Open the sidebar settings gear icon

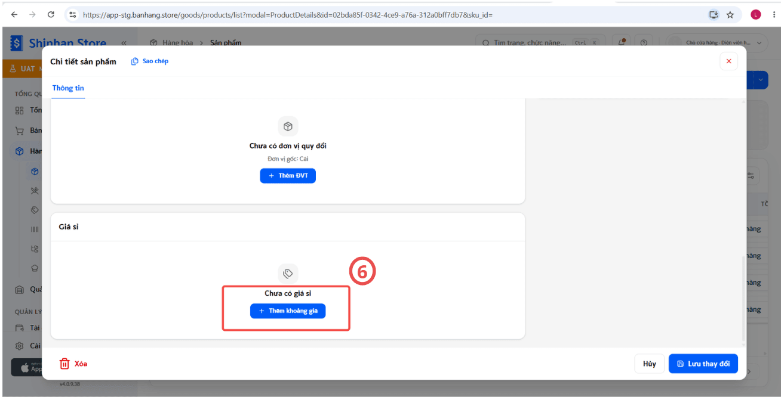pos(19,346)
